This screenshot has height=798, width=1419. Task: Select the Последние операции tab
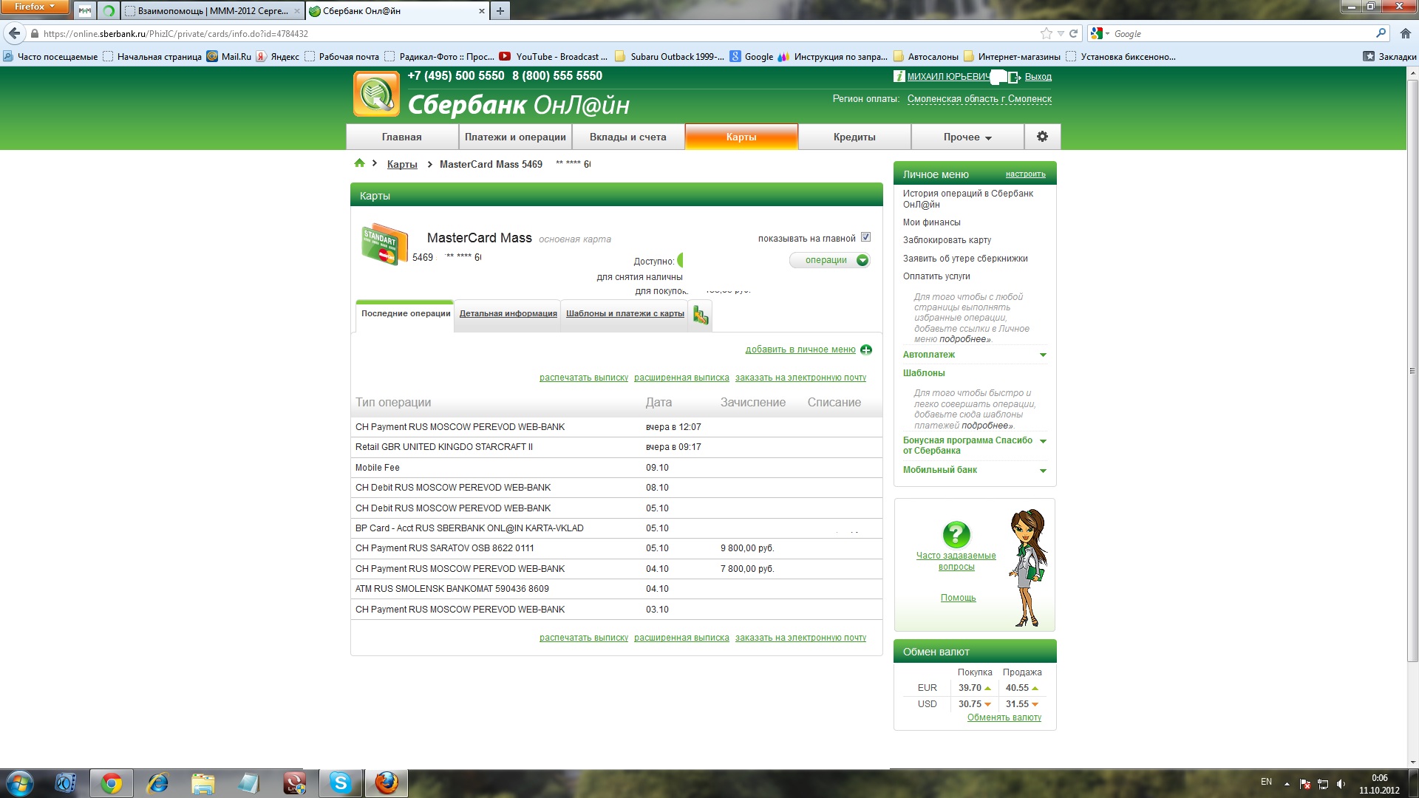(x=405, y=314)
